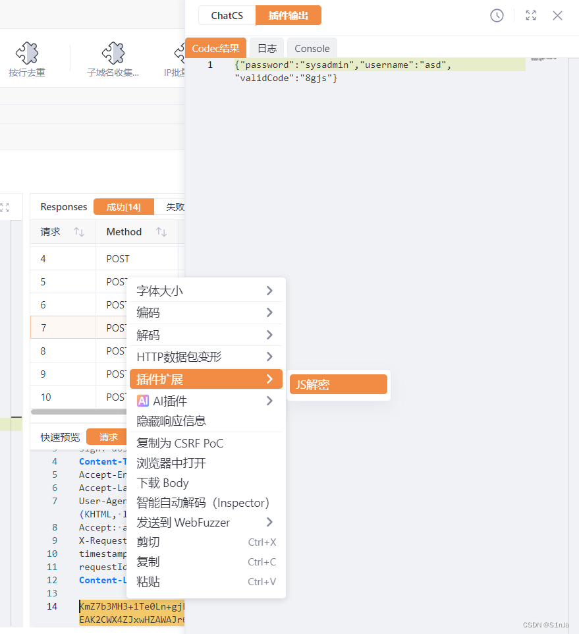Switch to the 插件输出 tab
This screenshot has width=579, height=634.
pyautogui.click(x=288, y=15)
